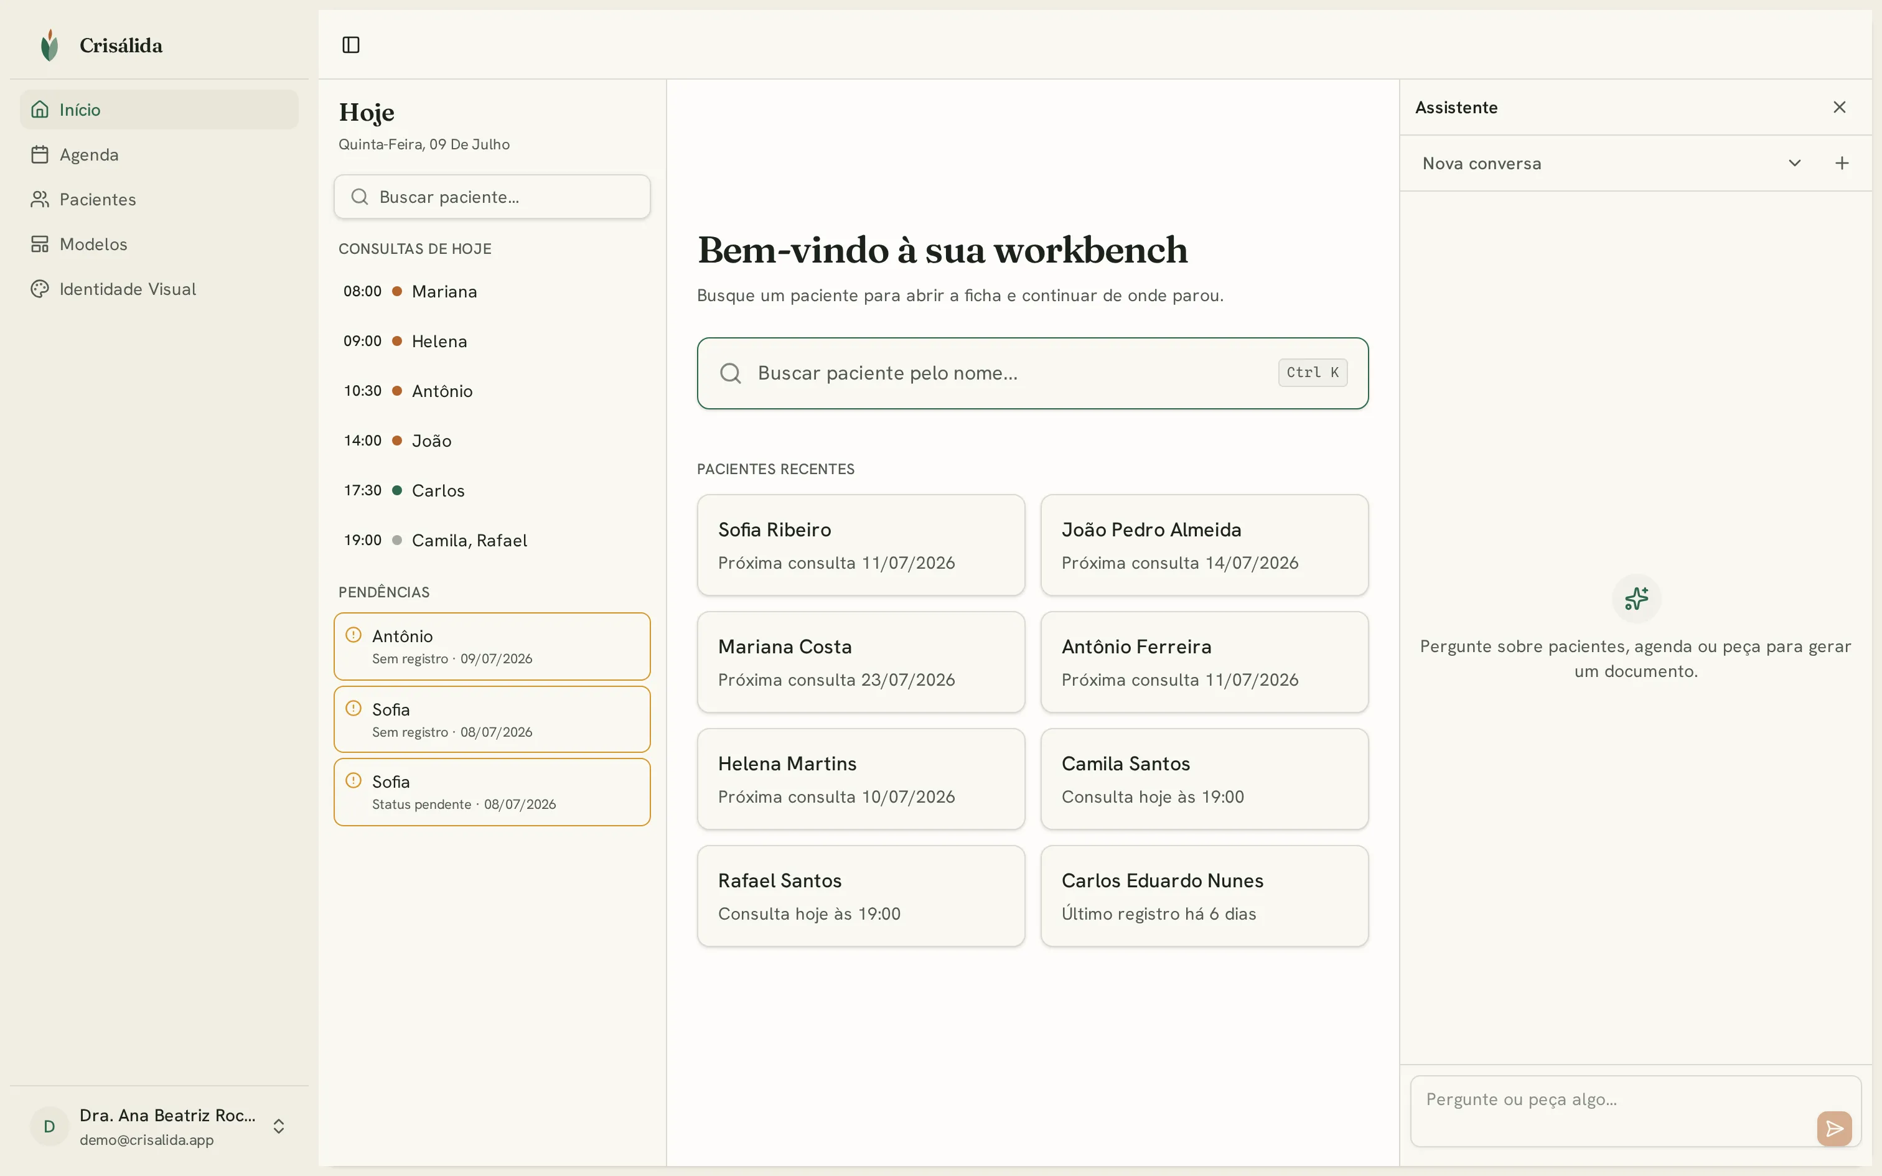Click the assistant sparkle icon
The height and width of the screenshot is (1176, 1882).
point(1636,598)
